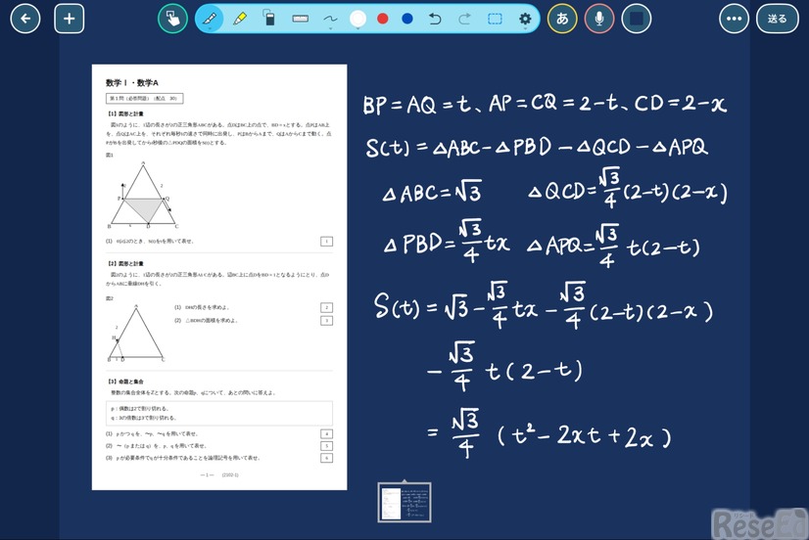Pick the blue pen color
Image resolution: width=809 pixels, height=540 pixels.
pyautogui.click(x=407, y=19)
